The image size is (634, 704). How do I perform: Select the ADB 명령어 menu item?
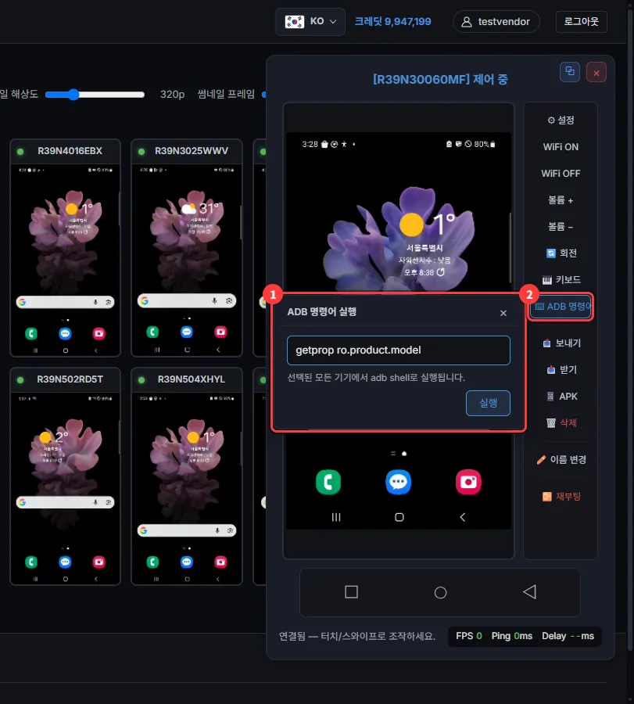pyautogui.click(x=561, y=307)
